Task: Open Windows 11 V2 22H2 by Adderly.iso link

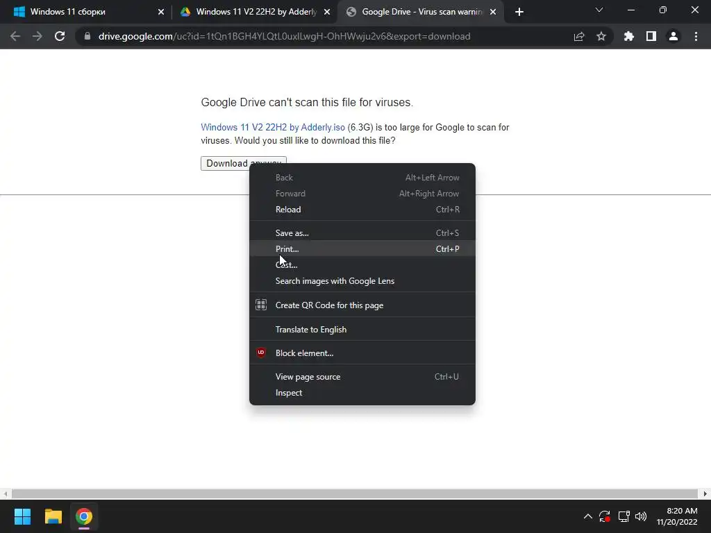Action: point(273,128)
